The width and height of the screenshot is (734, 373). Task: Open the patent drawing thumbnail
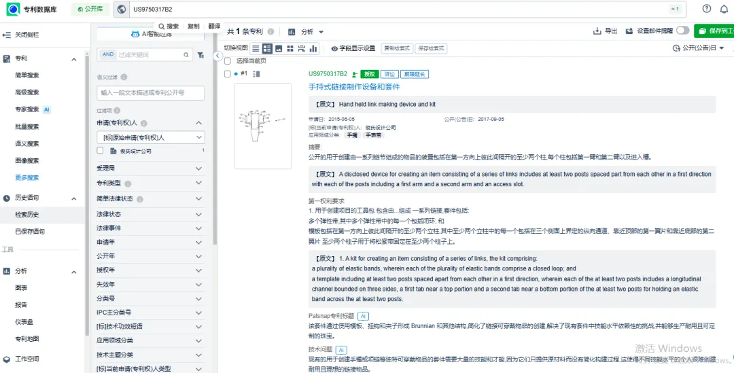[262, 126]
